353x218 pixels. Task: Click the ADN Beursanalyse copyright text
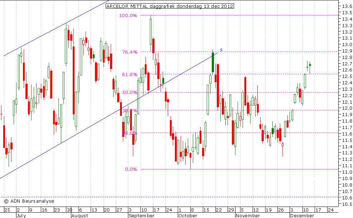point(29,201)
